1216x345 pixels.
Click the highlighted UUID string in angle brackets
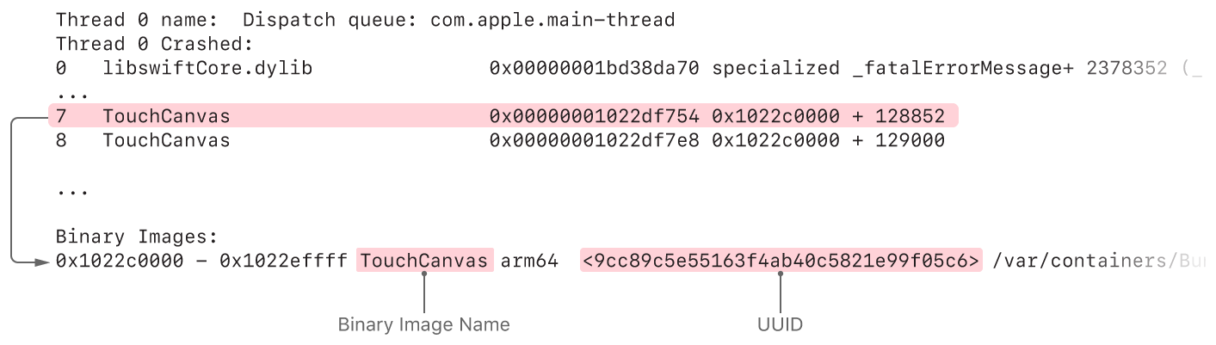point(781,261)
